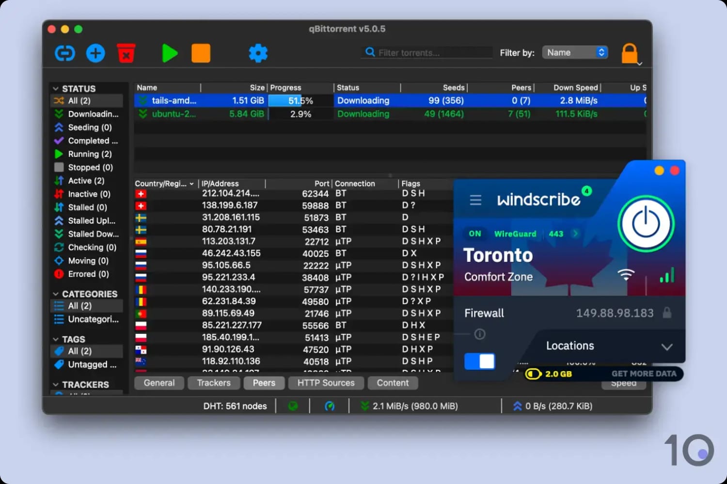Click the 51.5% progress bar for tails-amd

pos(300,101)
